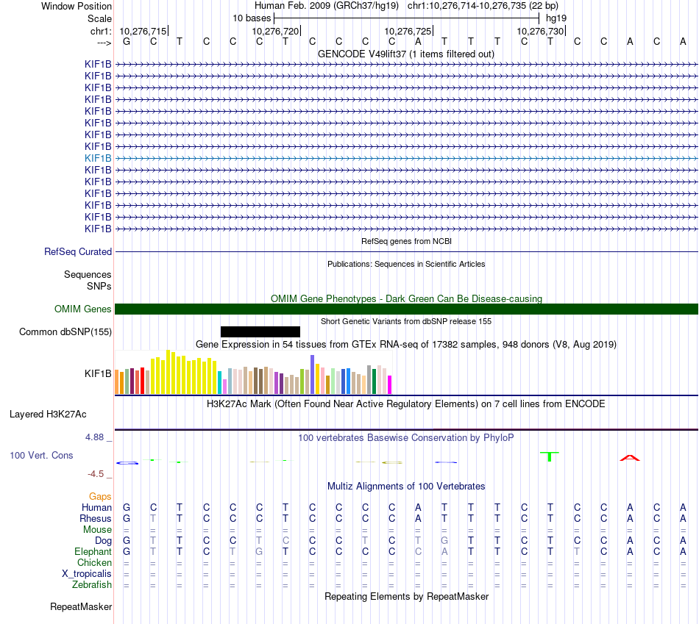Click position label '10,276,725'
The image size is (699, 624).
pyautogui.click(x=408, y=31)
